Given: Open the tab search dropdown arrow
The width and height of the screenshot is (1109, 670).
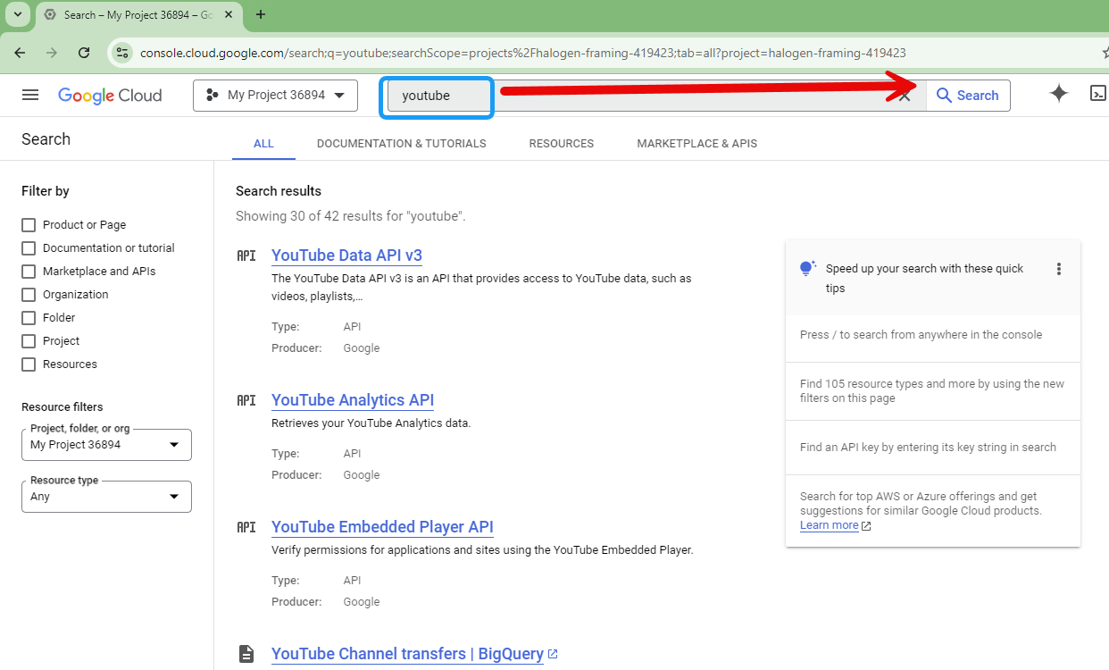Looking at the screenshot, I should coord(17,14).
